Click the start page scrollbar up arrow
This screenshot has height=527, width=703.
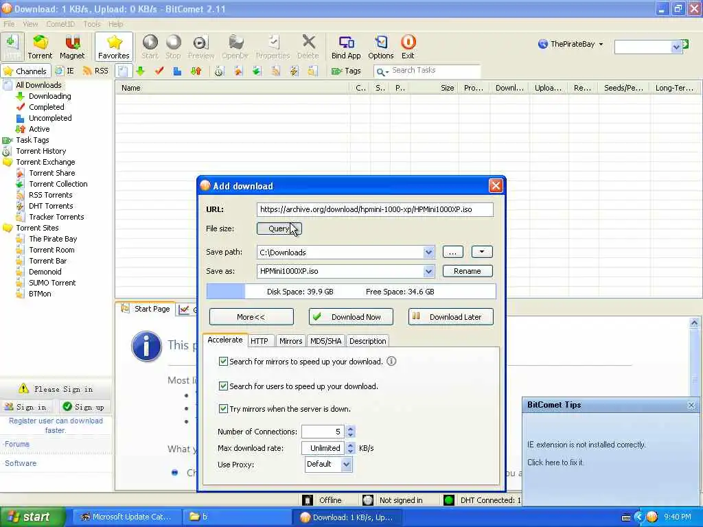point(694,323)
